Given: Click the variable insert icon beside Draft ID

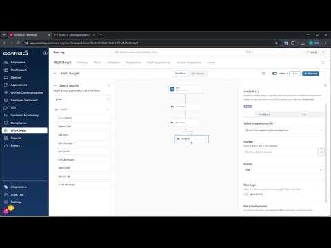Looking at the screenshot, I should pos(321,152).
